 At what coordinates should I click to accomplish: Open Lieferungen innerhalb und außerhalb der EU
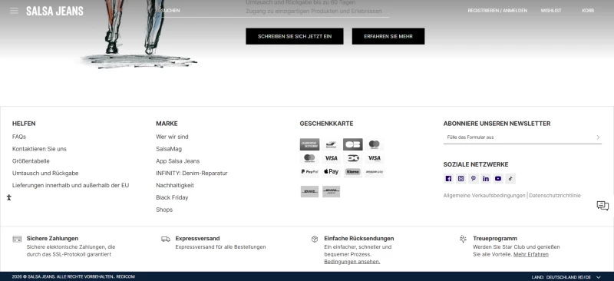click(71, 185)
